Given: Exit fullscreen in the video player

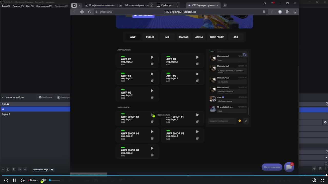Looking at the screenshot, I should (x=322, y=180).
